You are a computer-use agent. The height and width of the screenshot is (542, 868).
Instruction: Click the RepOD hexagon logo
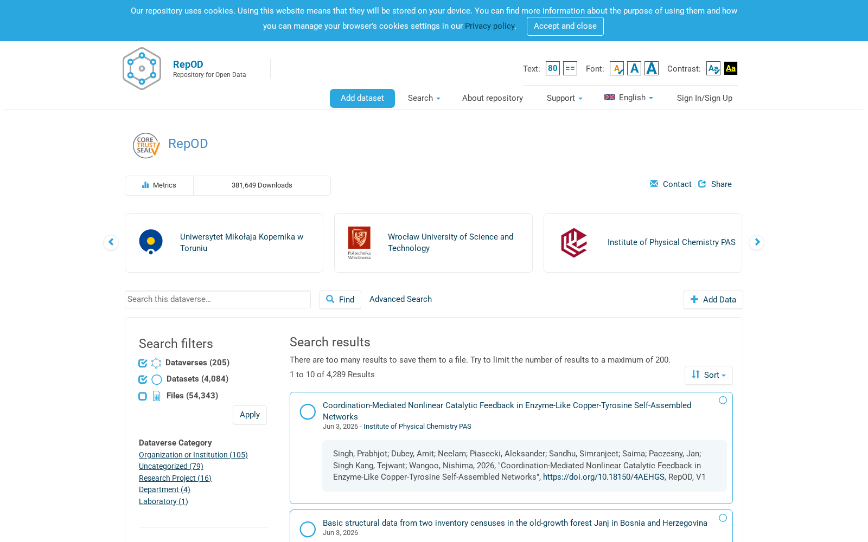pyautogui.click(x=142, y=68)
